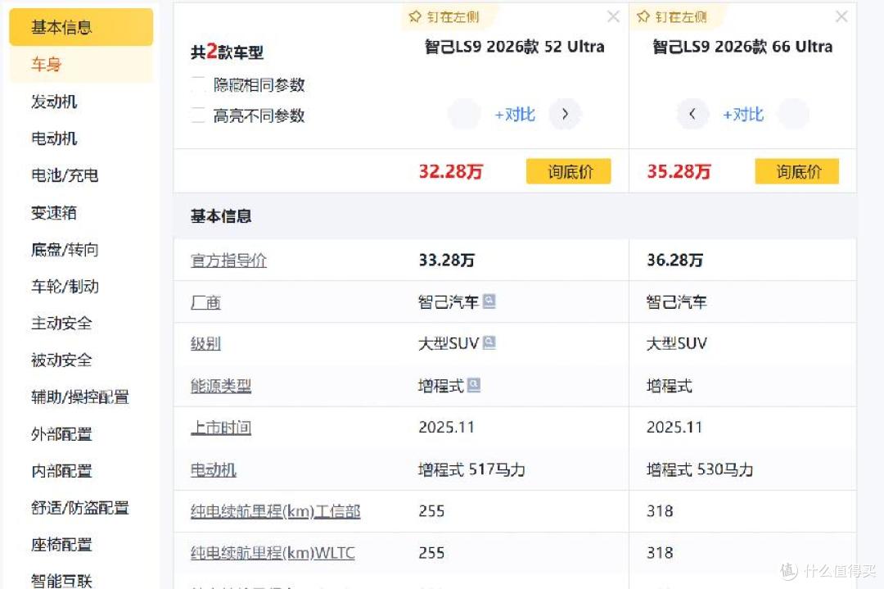This screenshot has height=589, width=884.
Task: Click 询底价 button for 32.28万 model
Action: [x=569, y=171]
